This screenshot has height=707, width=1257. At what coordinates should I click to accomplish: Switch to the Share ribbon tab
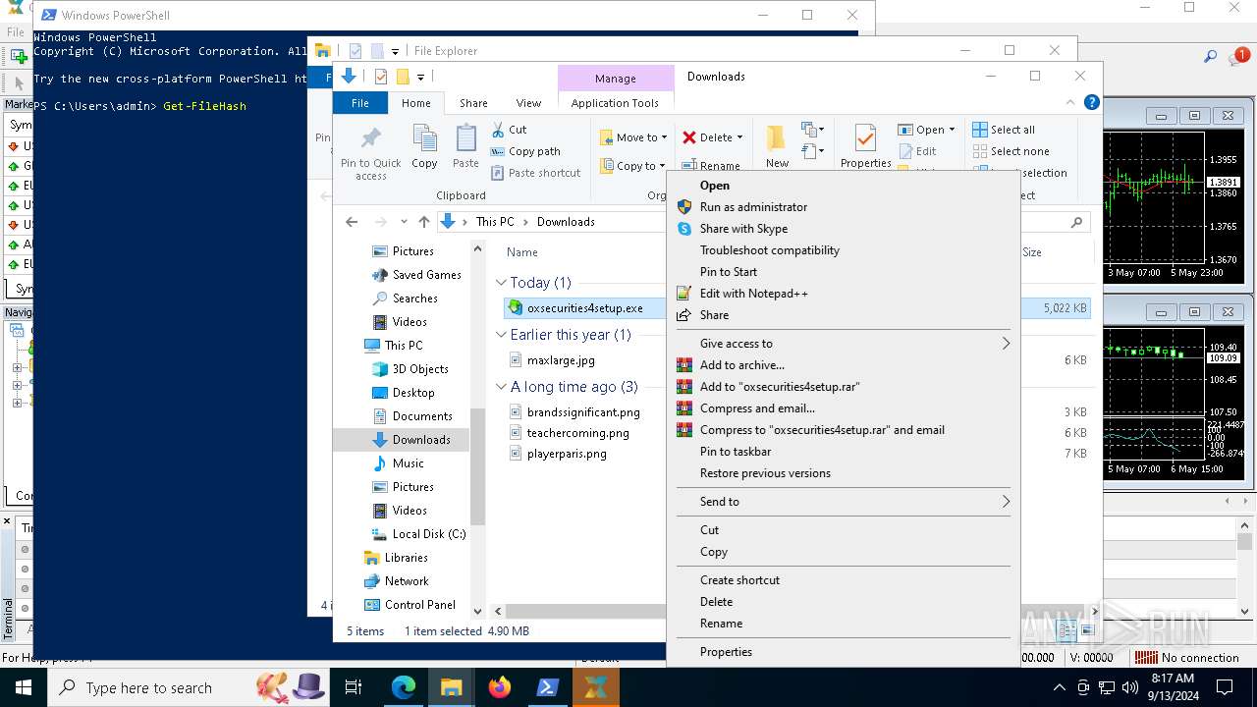coord(473,103)
